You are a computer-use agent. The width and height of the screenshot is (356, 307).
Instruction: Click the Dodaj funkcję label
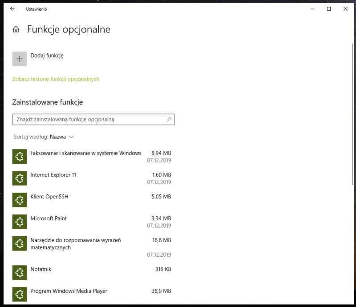[x=47, y=56]
